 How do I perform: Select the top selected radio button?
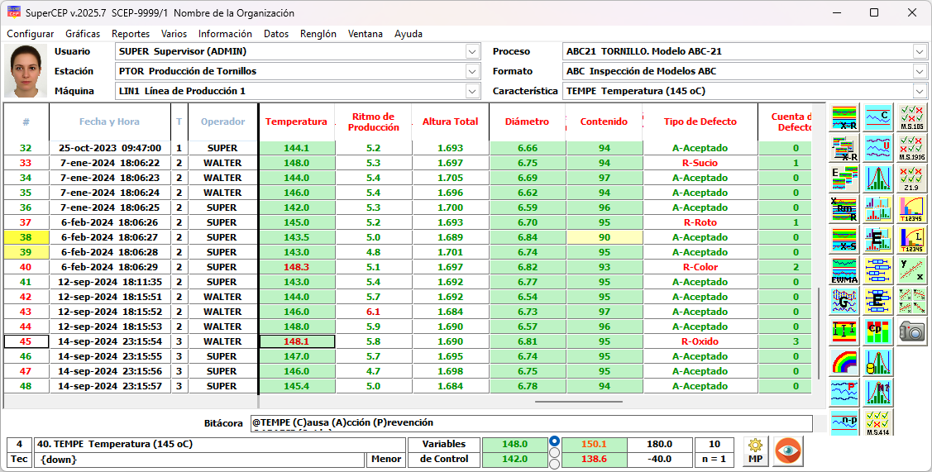[554, 441]
